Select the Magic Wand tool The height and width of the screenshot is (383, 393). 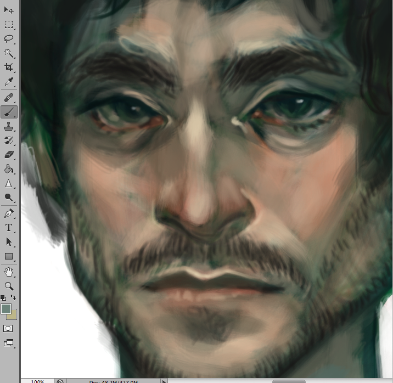click(x=9, y=53)
